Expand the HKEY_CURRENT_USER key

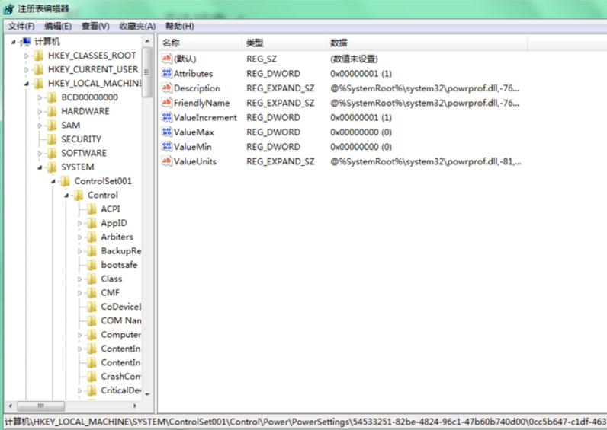(x=27, y=70)
